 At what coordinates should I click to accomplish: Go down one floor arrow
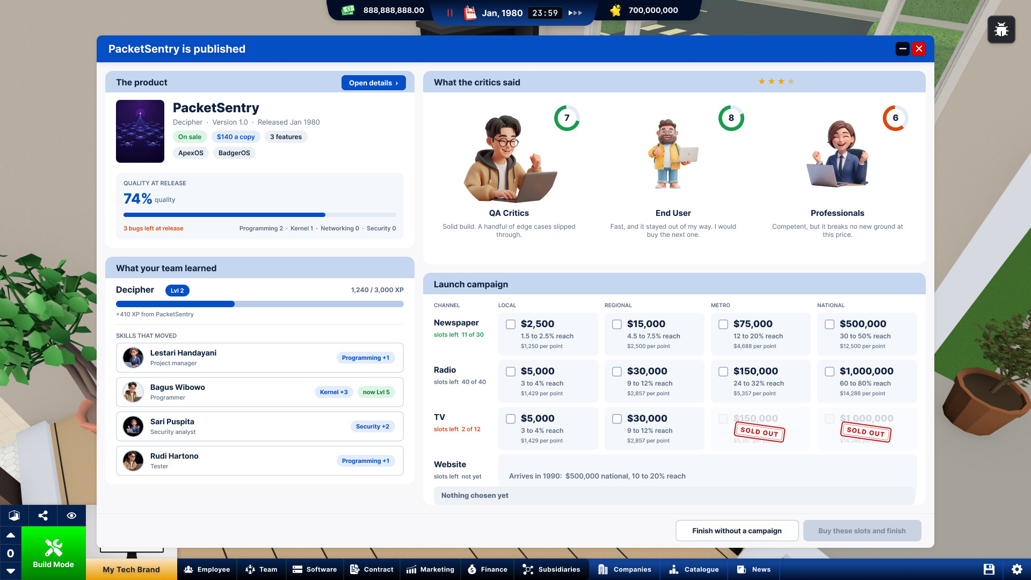[x=11, y=571]
